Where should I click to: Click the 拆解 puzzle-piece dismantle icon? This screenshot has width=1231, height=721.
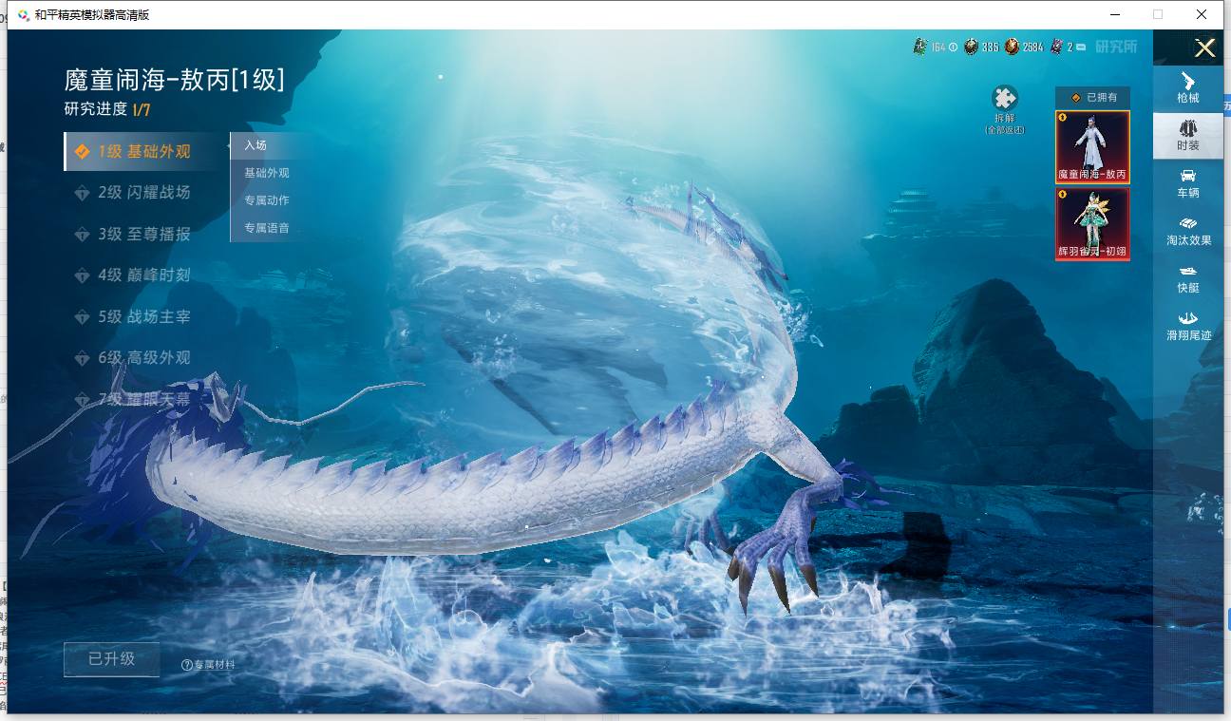pos(1005,98)
